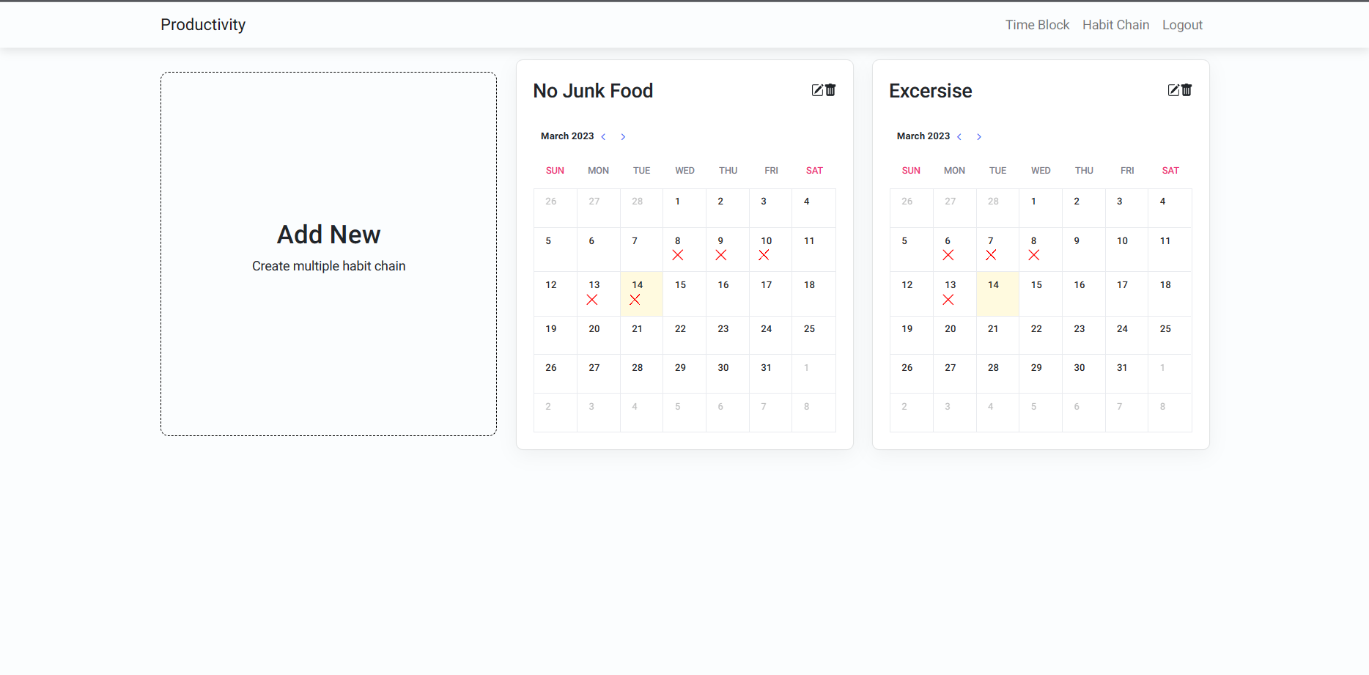Image resolution: width=1369 pixels, height=675 pixels.
Task: Delete the Excersise habit
Action: coord(1186,89)
